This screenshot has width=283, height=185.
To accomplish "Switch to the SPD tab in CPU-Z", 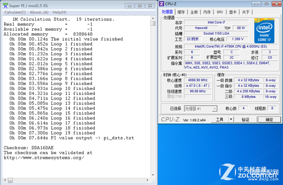I will point(220,12).
